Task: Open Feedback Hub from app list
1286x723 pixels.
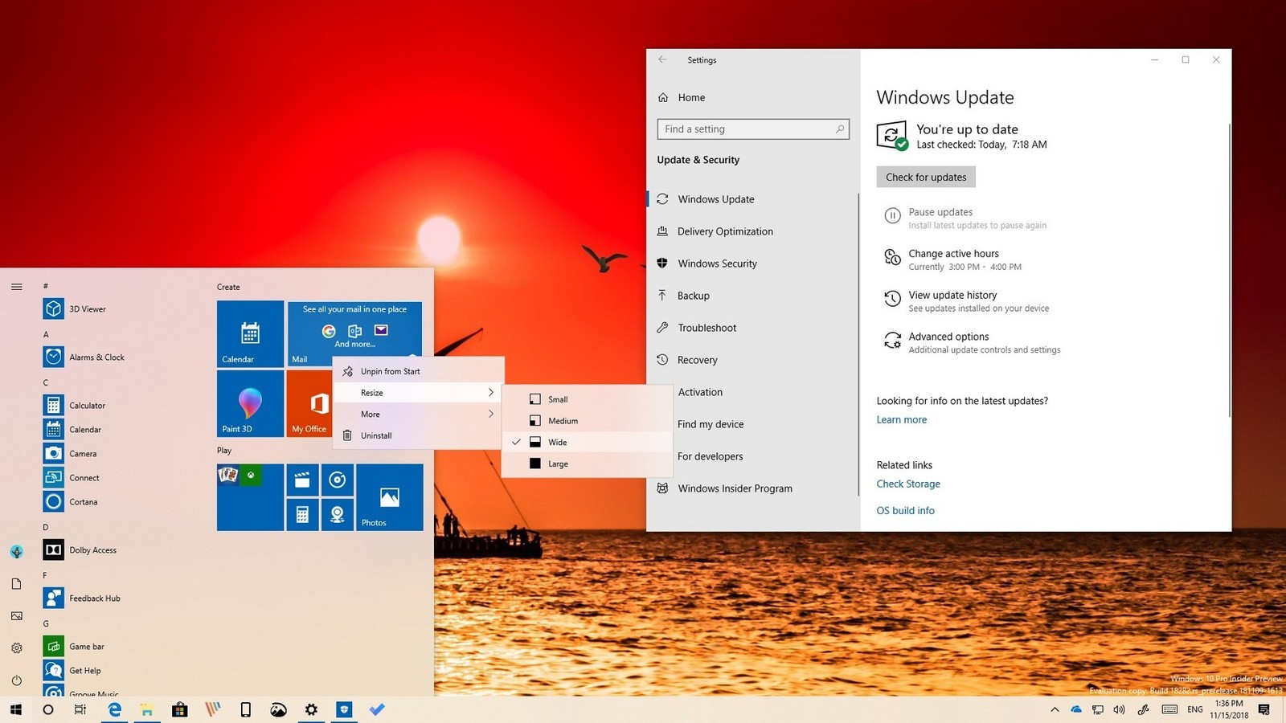Action: pos(94,598)
